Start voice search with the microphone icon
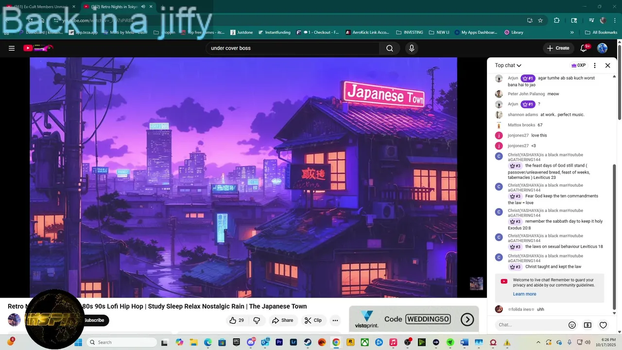Screen dimensions: 622x350 pos(412,48)
